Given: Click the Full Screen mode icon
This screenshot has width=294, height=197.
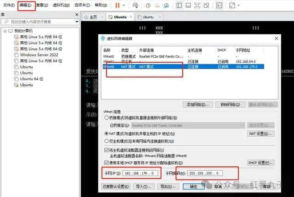Looking at the screenshot, I should [x=197, y=5].
